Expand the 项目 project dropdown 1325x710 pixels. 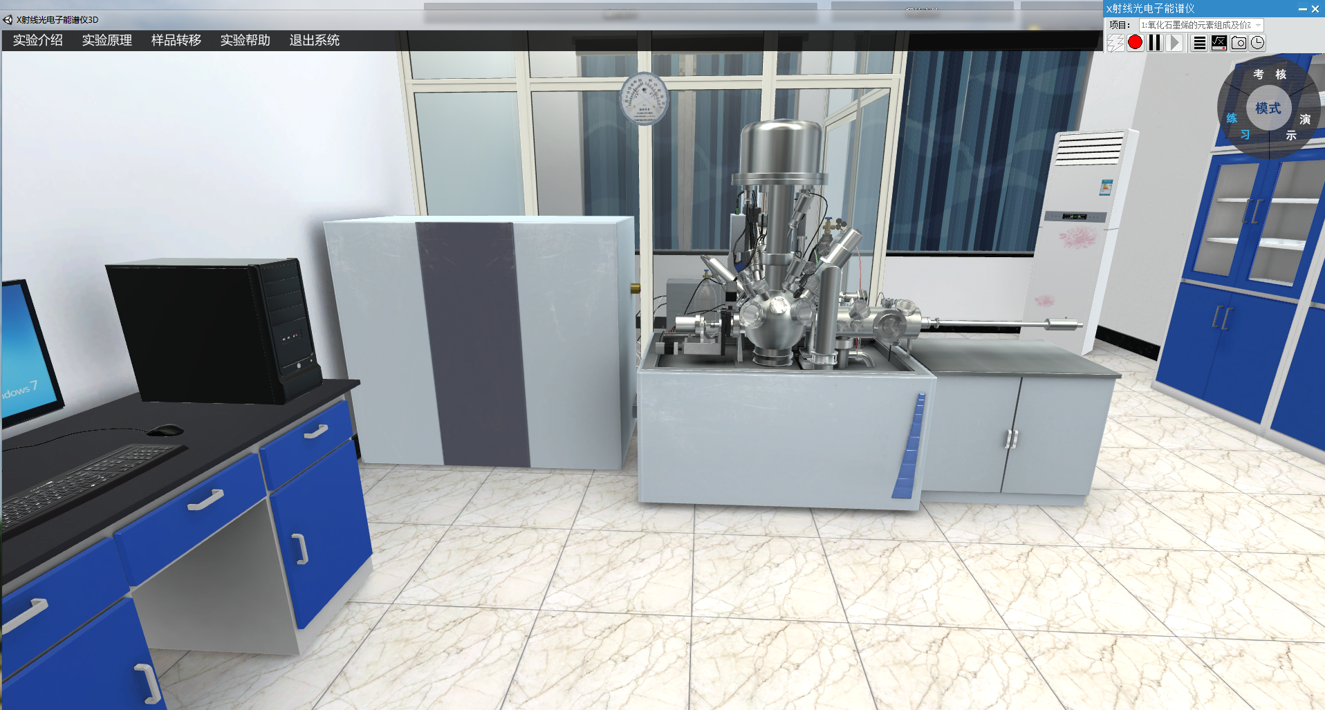pos(1258,25)
